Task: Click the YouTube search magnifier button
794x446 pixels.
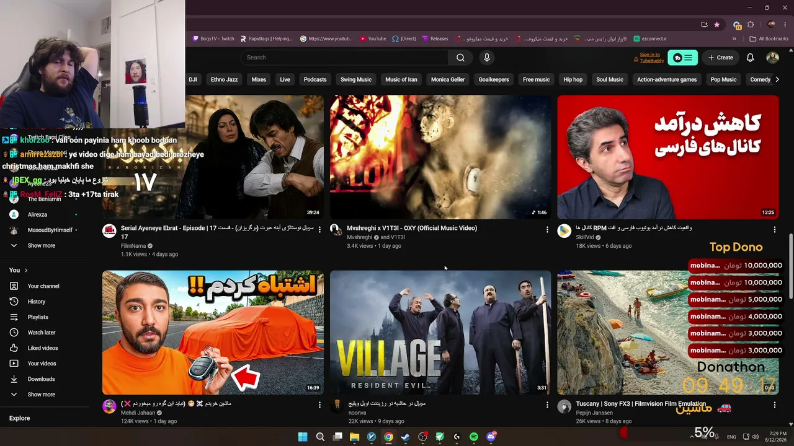Action: tap(460, 58)
